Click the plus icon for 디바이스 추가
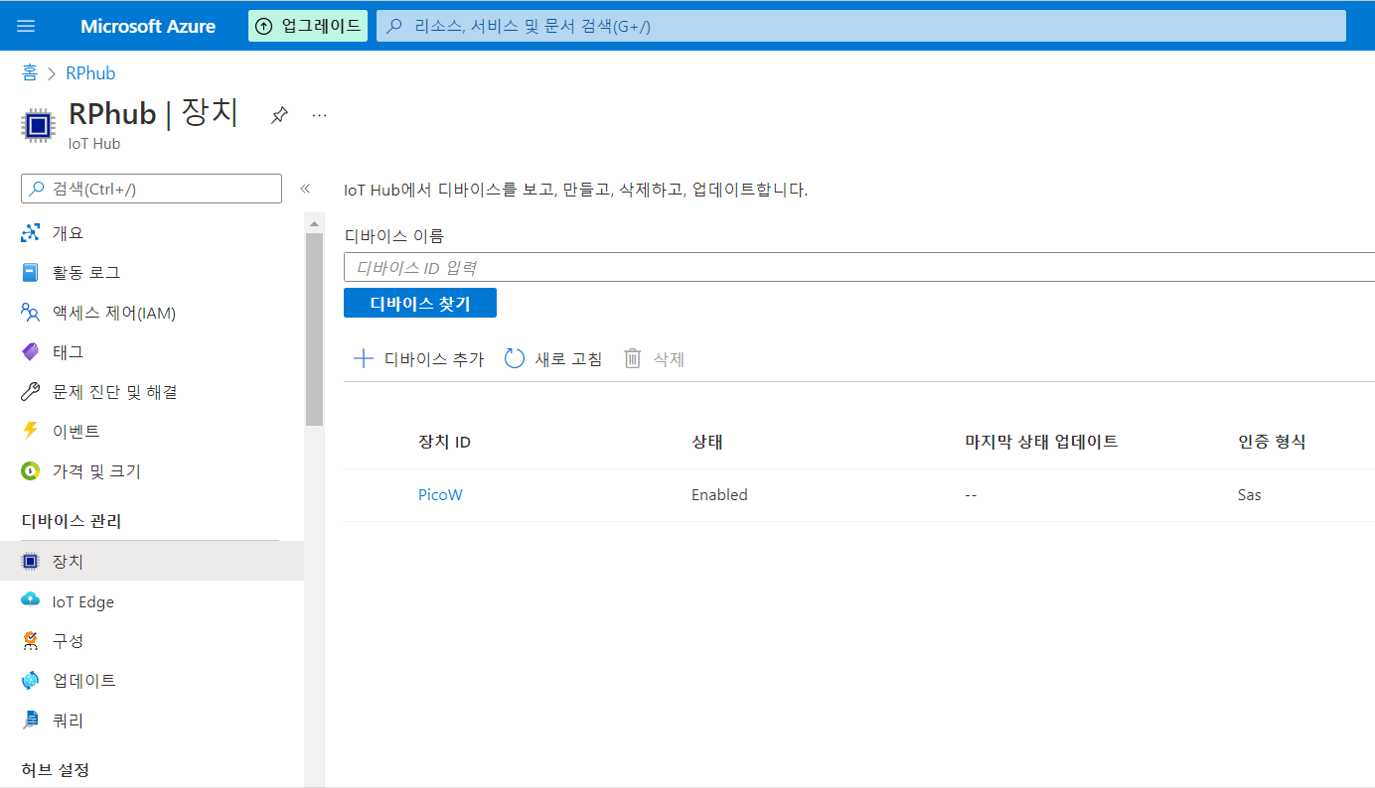Viewport: 1375px width, 788px height. 364,358
